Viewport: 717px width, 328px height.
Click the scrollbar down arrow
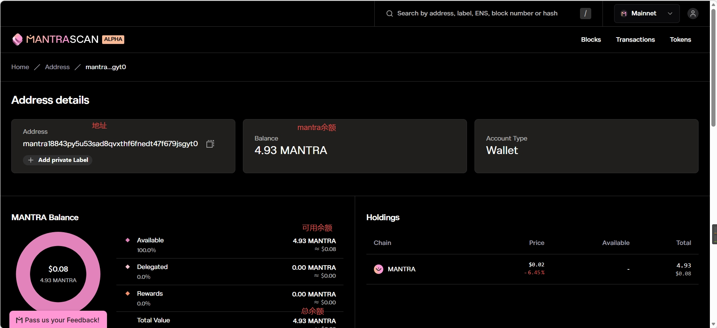click(713, 324)
